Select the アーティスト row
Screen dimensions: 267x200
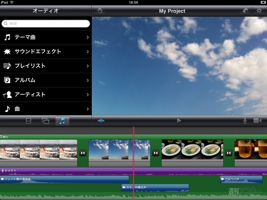pos(46,94)
